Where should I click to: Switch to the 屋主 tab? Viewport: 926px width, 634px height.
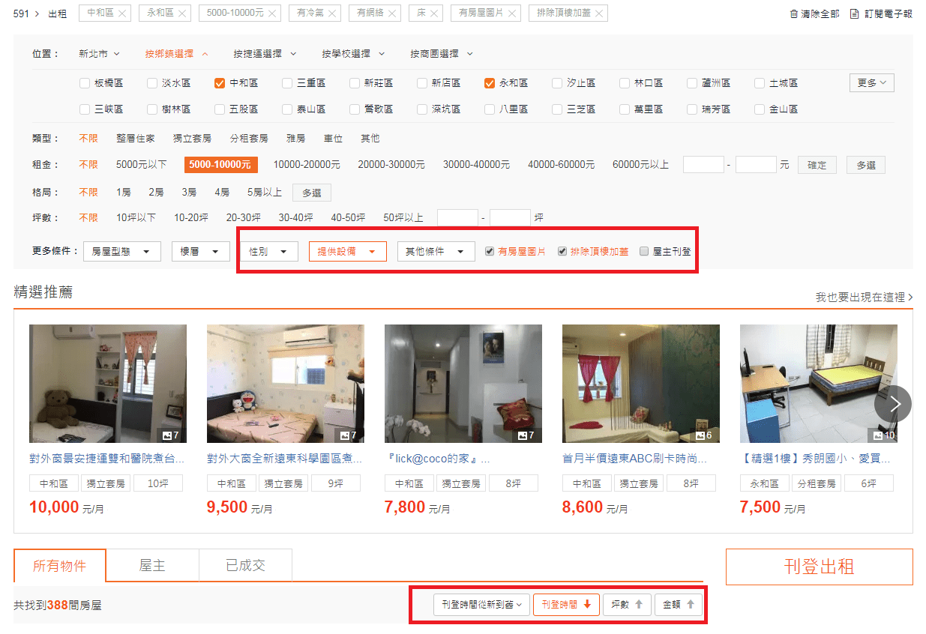point(152,566)
